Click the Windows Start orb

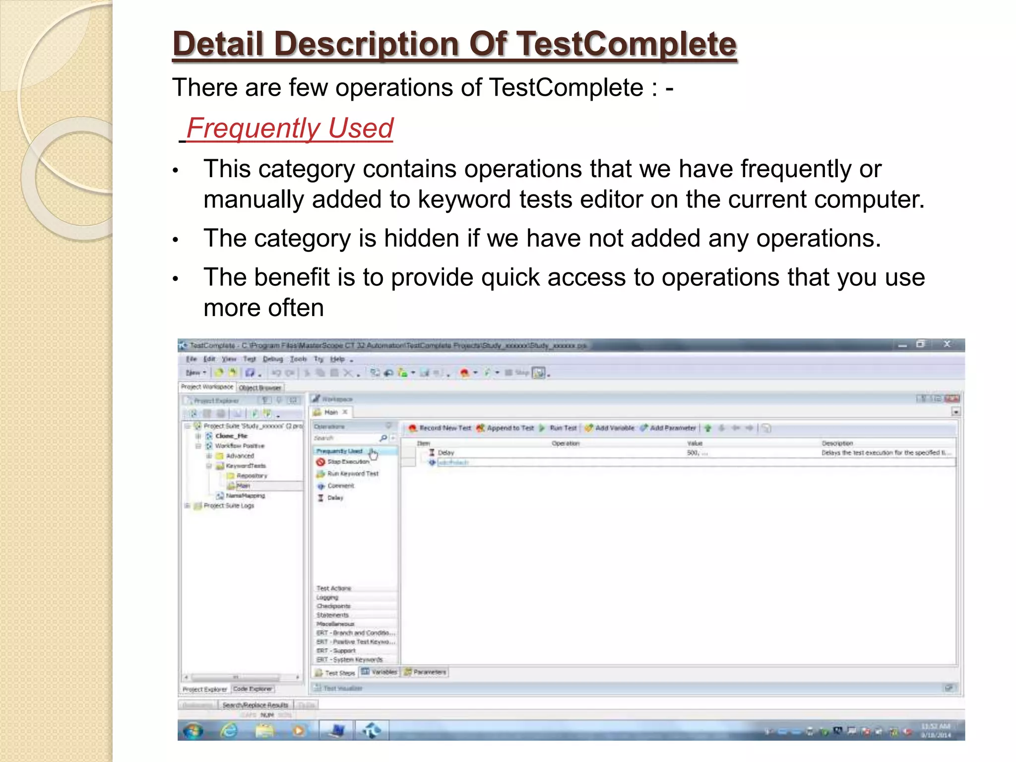point(193,731)
